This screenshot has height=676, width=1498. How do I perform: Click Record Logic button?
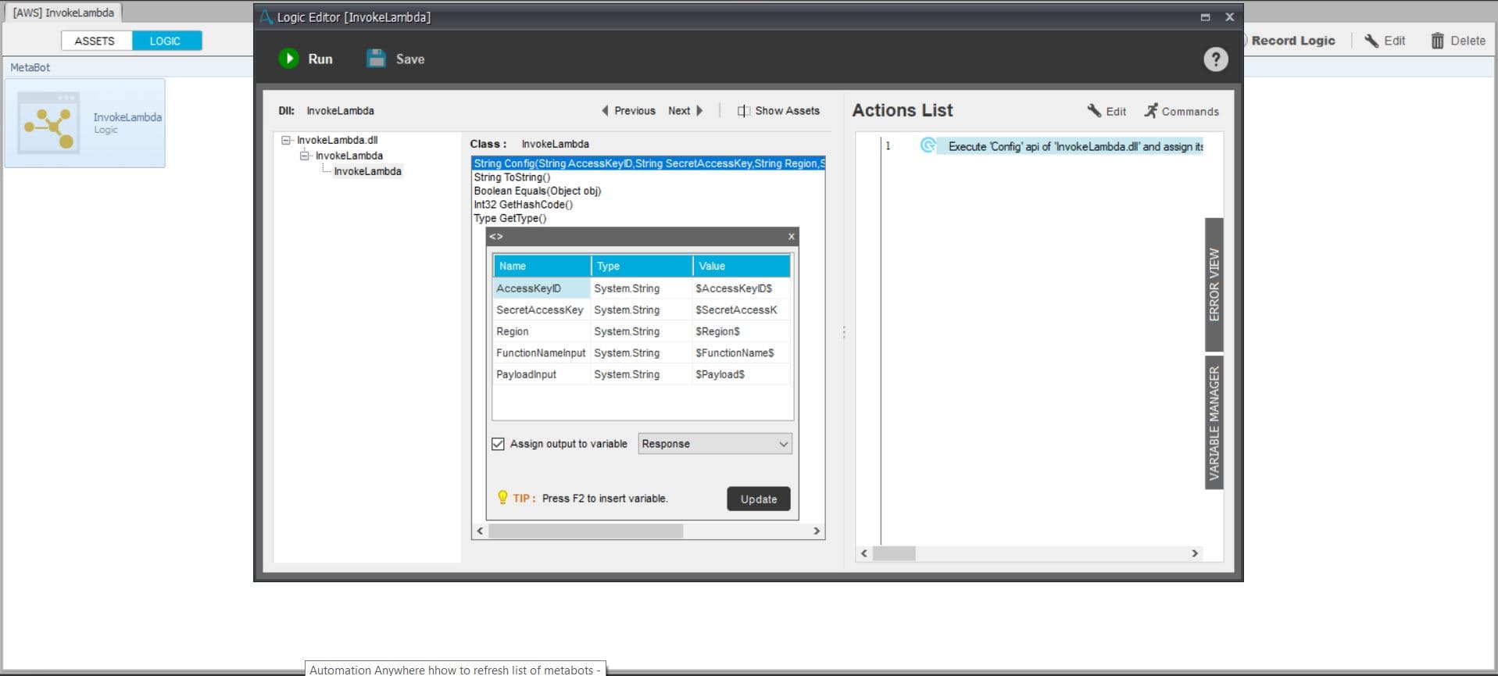1292,41
